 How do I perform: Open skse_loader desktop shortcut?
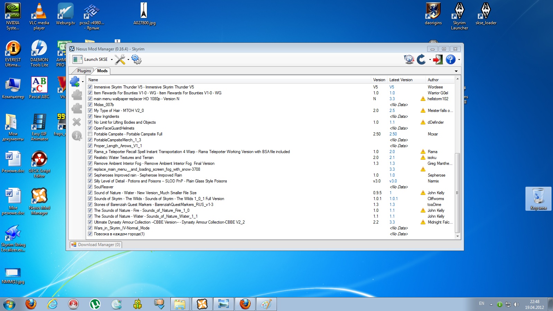(x=486, y=14)
